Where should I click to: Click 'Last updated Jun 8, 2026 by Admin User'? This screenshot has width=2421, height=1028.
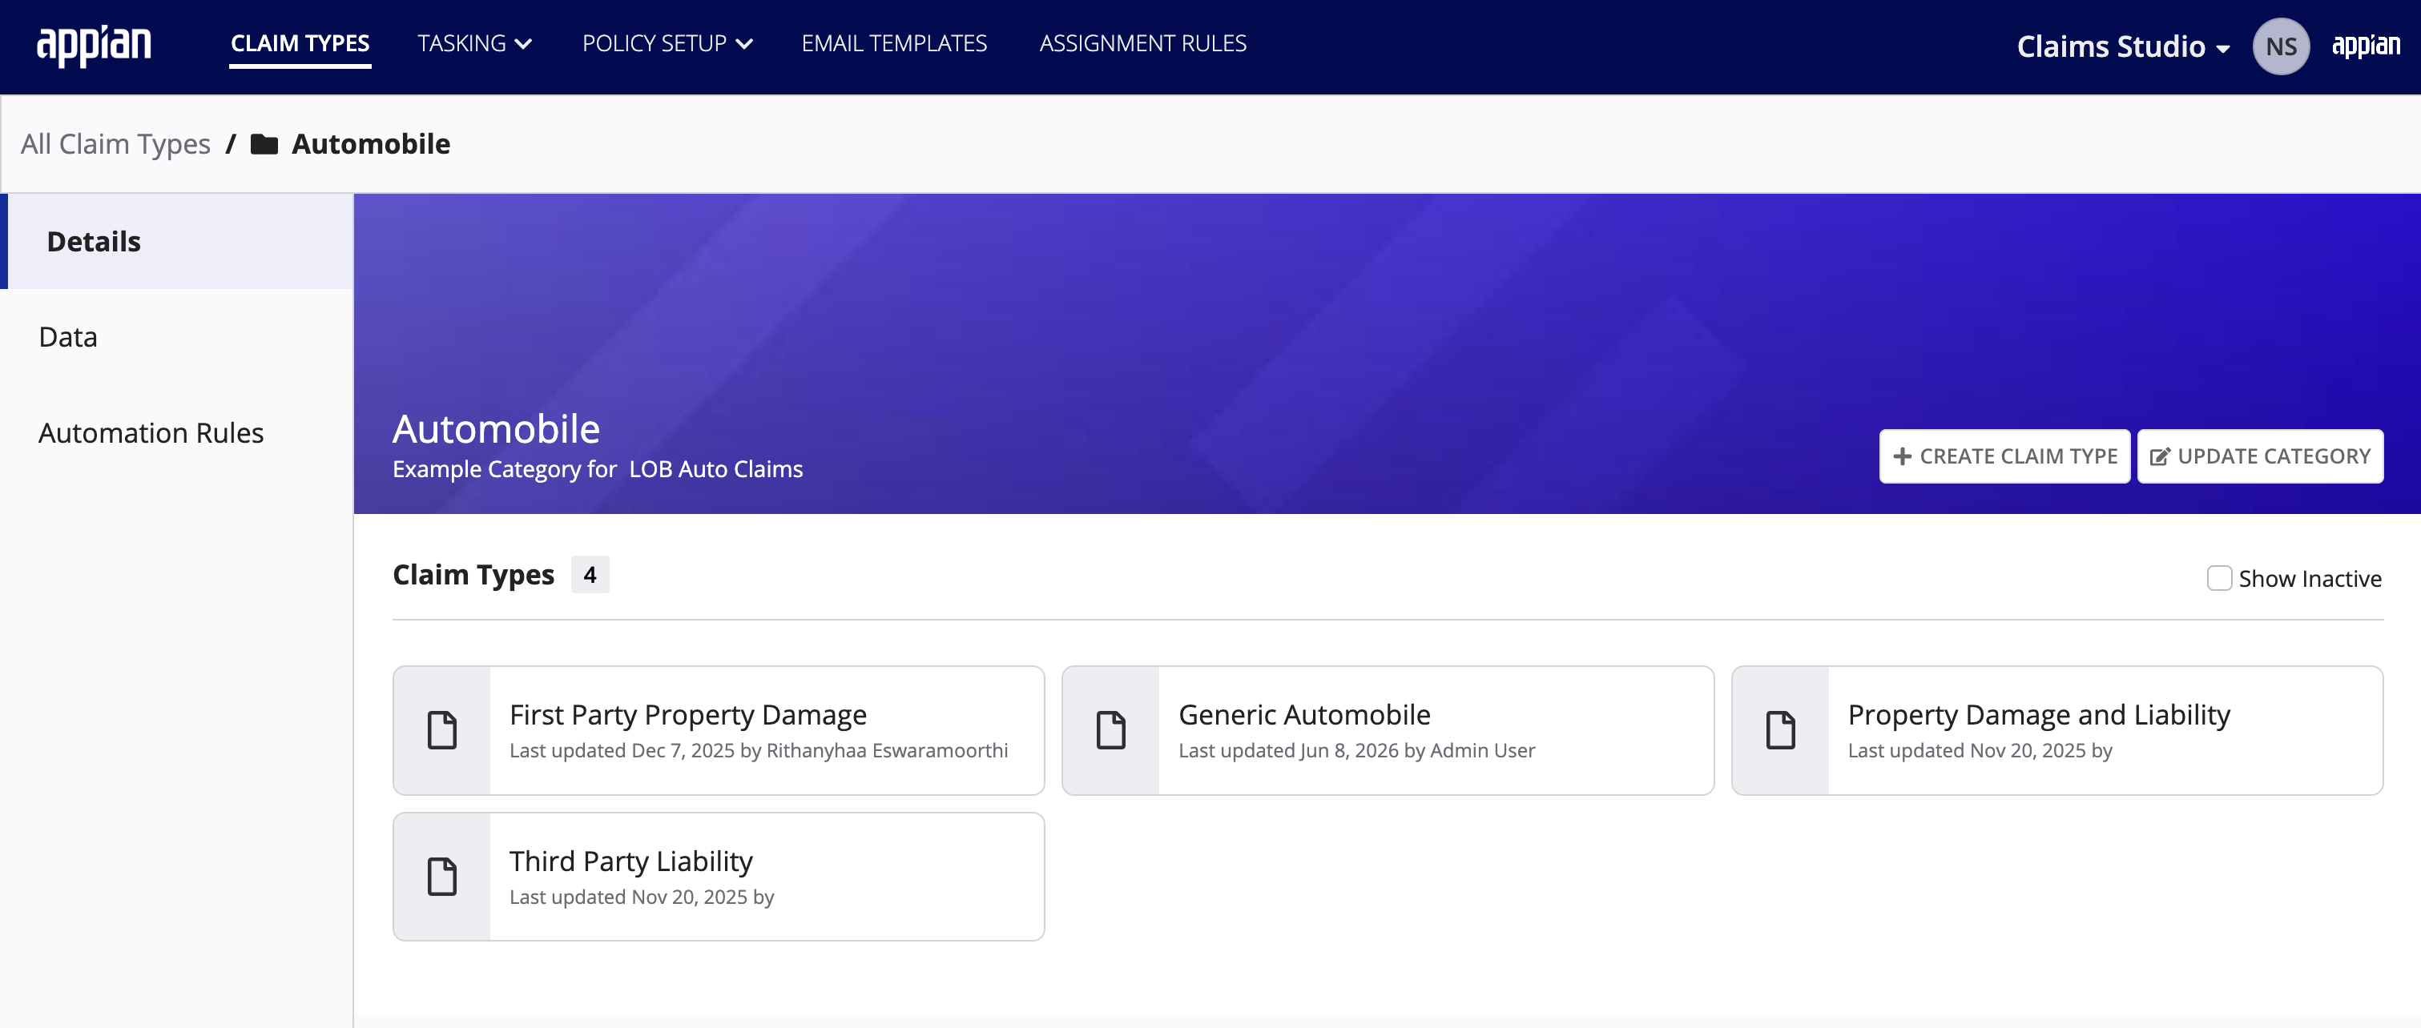coord(1356,750)
